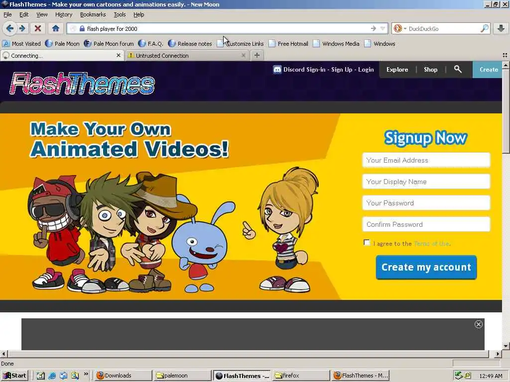Open the Downloads arrow toolbar button
This screenshot has width=510, height=382.
coord(501,28)
